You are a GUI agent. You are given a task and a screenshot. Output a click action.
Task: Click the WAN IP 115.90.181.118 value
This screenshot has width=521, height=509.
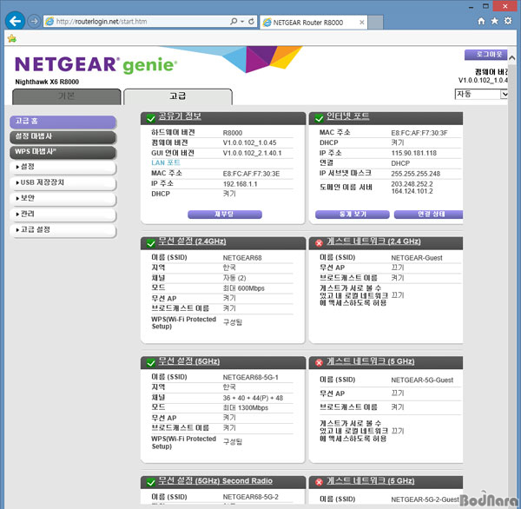click(x=414, y=153)
